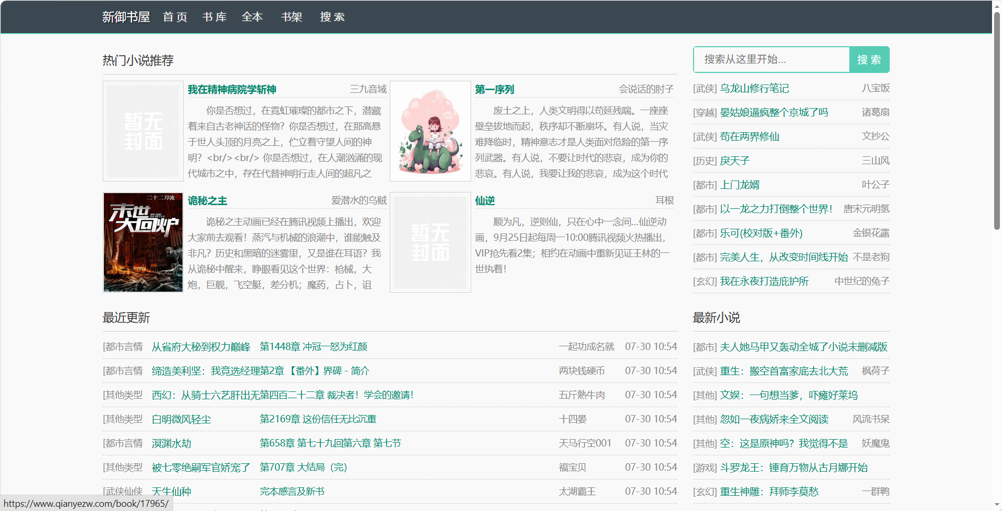The image size is (1002, 511).
Task: Click placeholder cover for 我在精神病院学斩神
Action: (x=143, y=131)
